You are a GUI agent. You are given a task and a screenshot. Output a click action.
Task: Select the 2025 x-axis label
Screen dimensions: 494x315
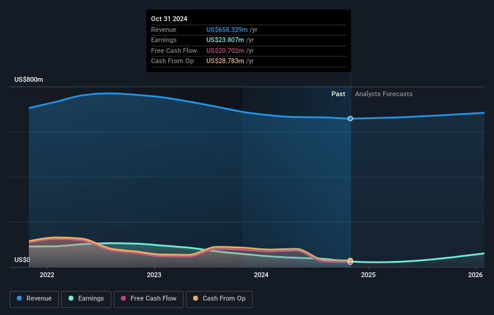368,275
